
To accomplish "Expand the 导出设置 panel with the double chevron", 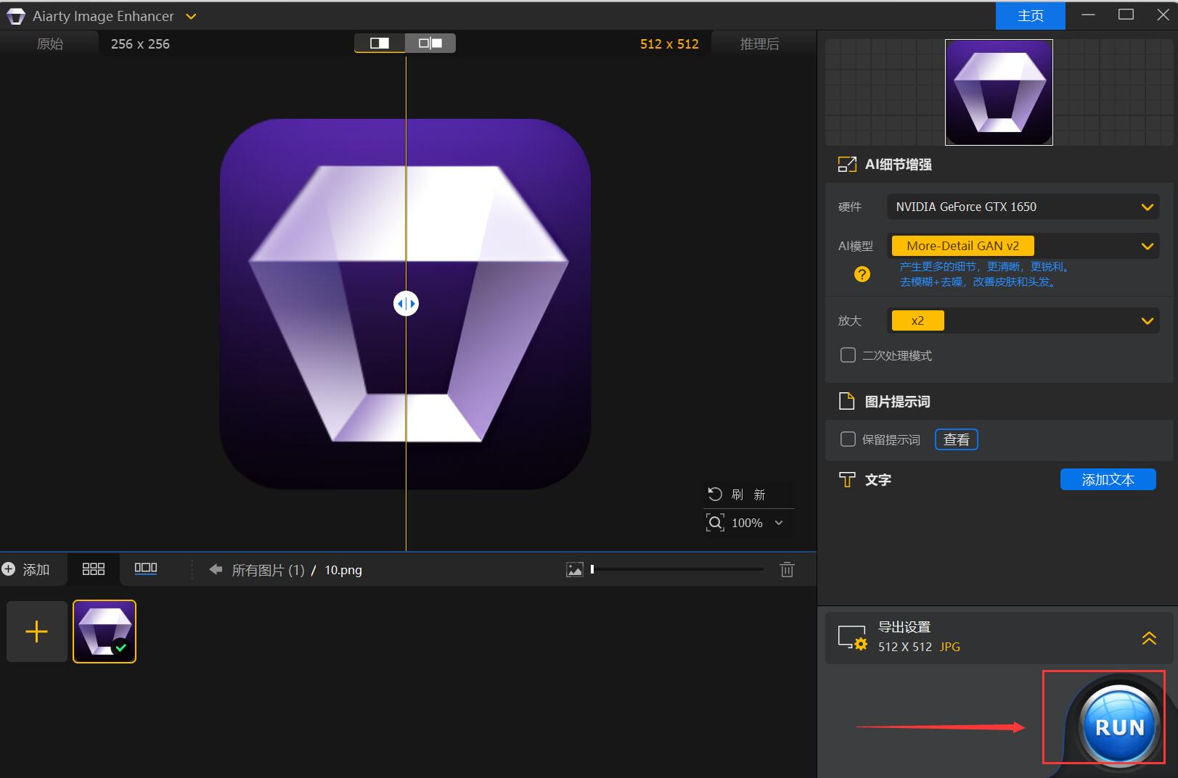I will 1149,638.
